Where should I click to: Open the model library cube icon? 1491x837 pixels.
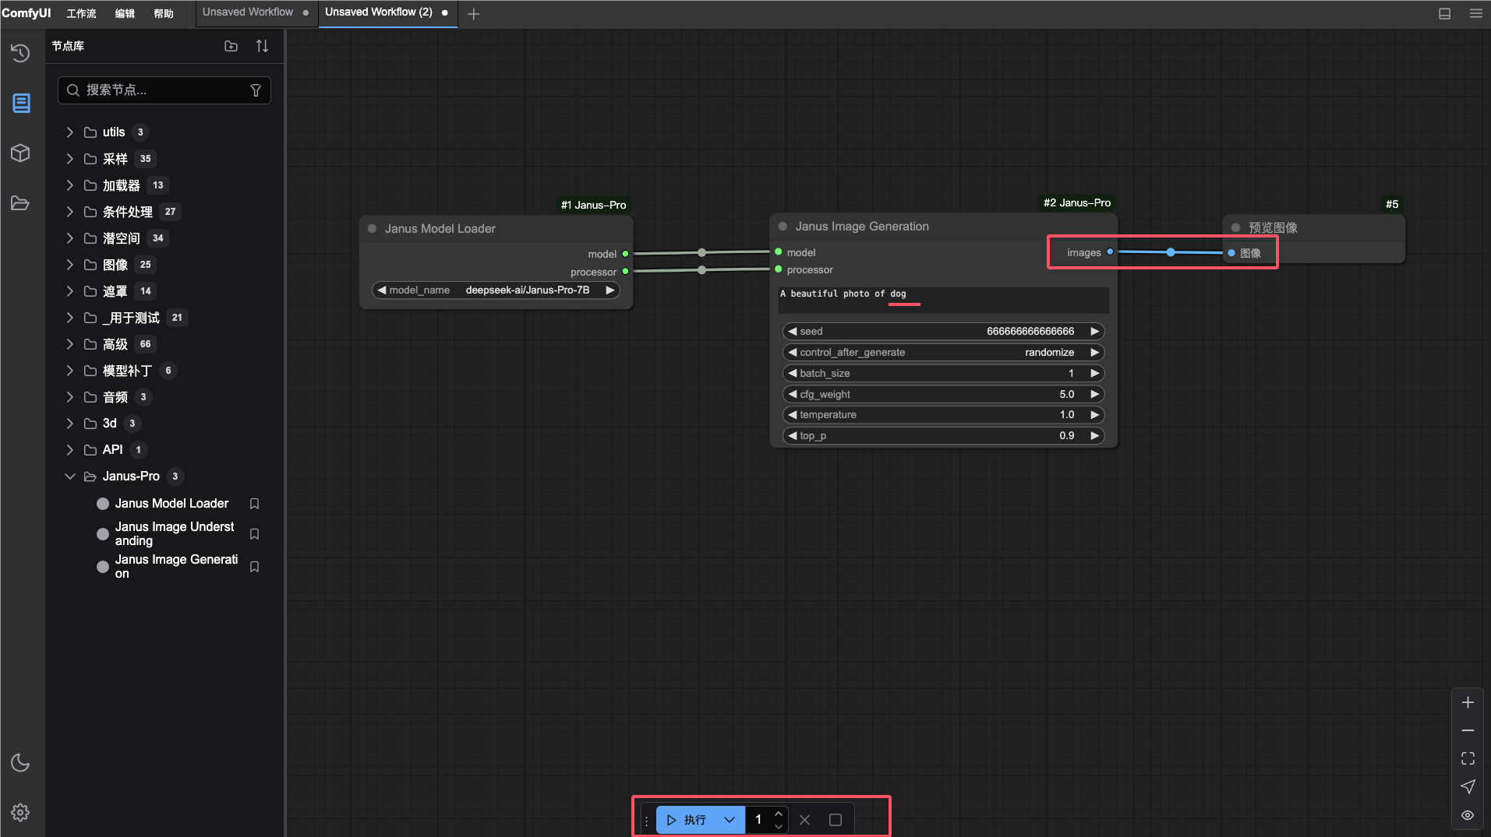[x=21, y=153]
